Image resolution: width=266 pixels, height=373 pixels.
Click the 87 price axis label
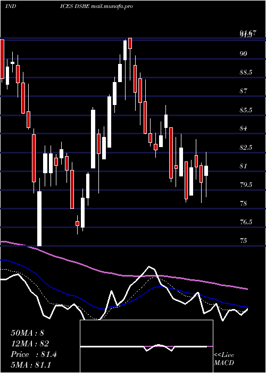pyautogui.click(x=244, y=91)
